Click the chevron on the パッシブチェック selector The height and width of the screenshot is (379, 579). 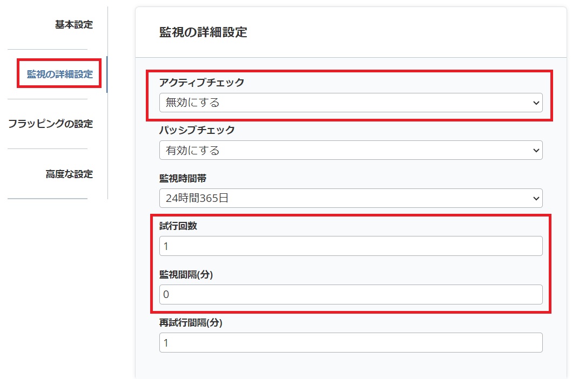[536, 150]
